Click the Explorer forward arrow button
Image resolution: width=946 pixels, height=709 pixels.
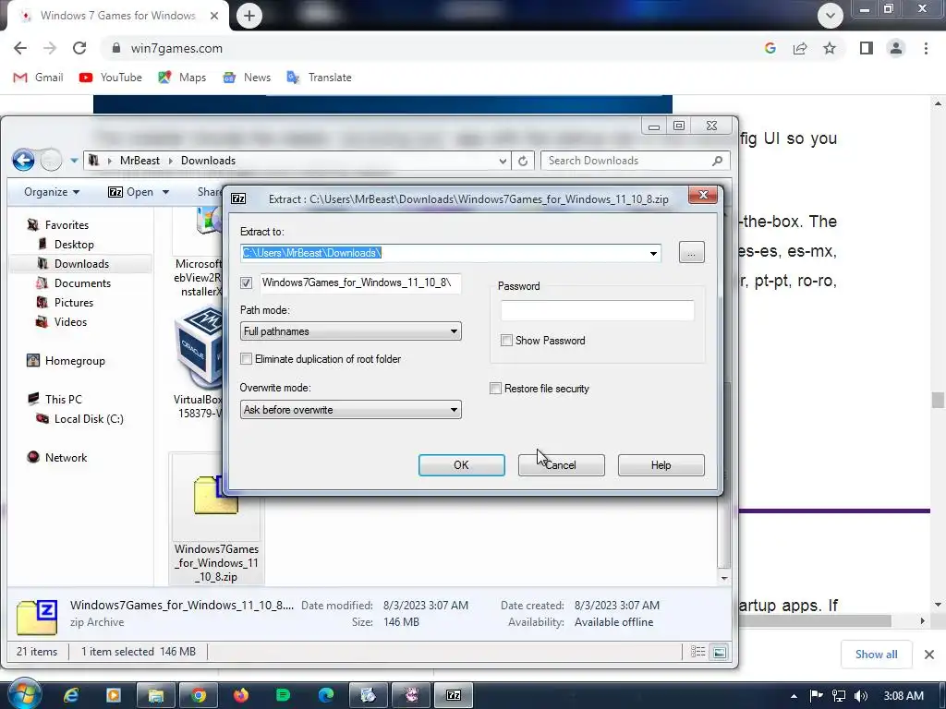51,161
